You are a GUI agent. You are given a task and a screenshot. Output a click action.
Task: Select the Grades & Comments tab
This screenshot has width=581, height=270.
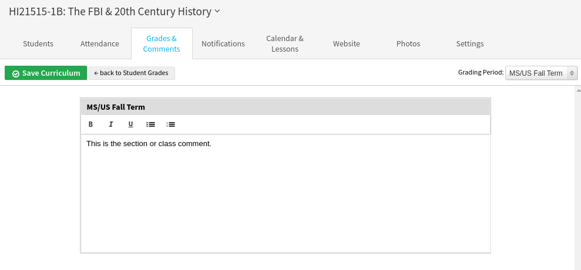coord(162,43)
